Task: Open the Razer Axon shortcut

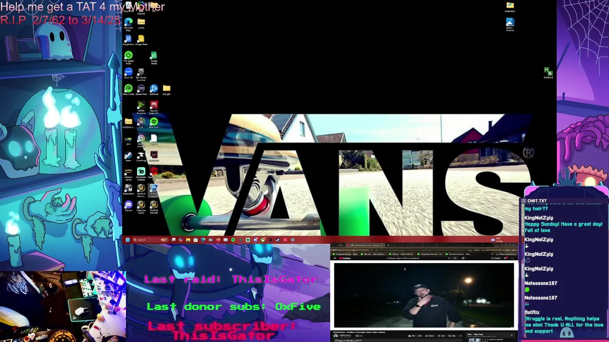Action: pyautogui.click(x=154, y=123)
